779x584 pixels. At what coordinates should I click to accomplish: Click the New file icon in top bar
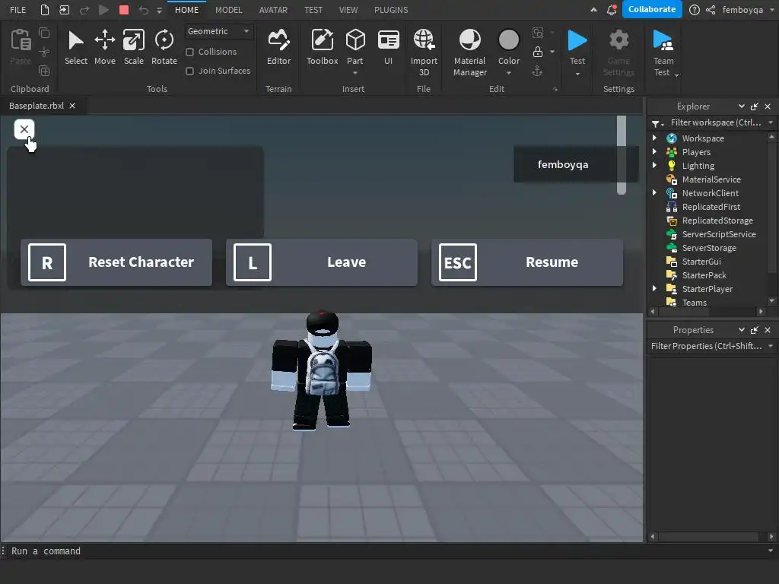45,9
